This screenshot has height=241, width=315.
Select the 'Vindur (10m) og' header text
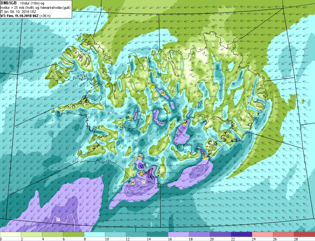coord(32,3)
